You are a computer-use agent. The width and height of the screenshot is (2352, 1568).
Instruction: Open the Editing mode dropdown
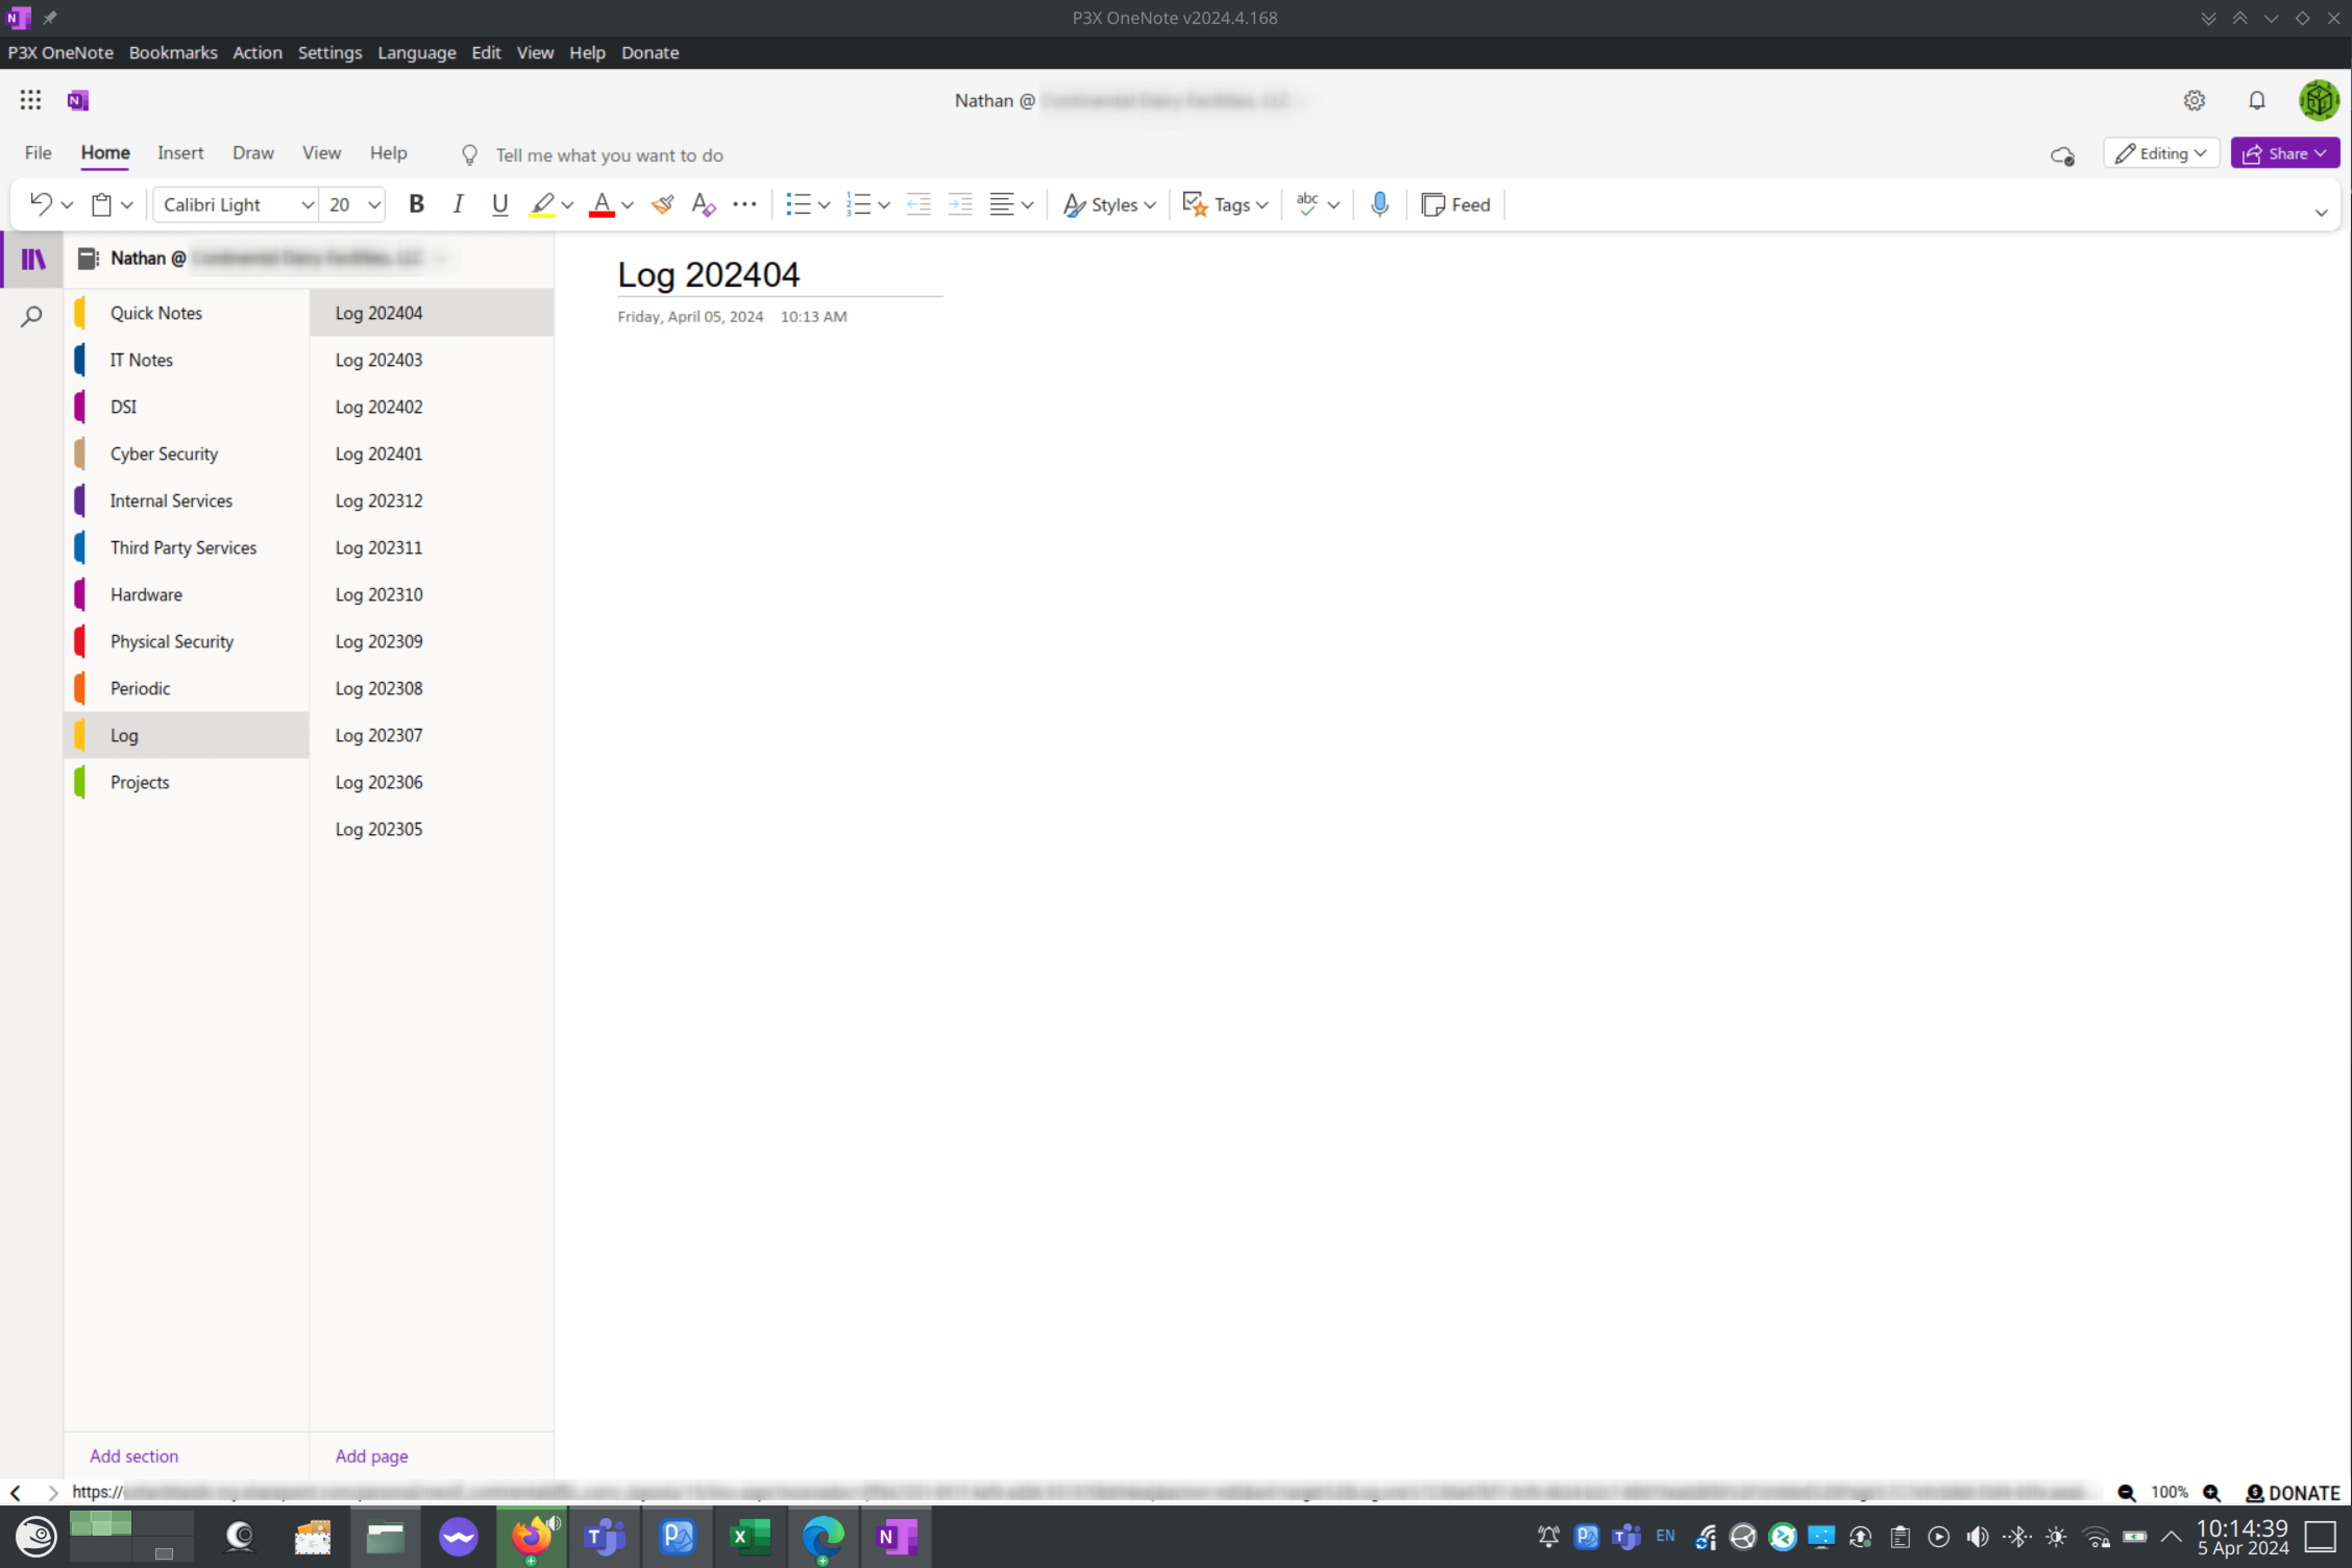[x=2160, y=153]
